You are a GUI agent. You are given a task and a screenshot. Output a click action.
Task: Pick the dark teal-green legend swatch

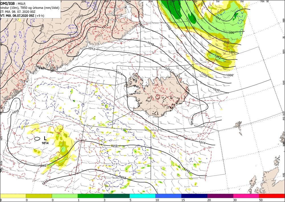(117, 196)
